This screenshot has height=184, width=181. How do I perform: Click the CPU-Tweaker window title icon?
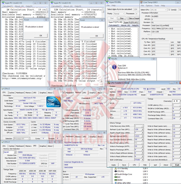click(x=109, y=83)
